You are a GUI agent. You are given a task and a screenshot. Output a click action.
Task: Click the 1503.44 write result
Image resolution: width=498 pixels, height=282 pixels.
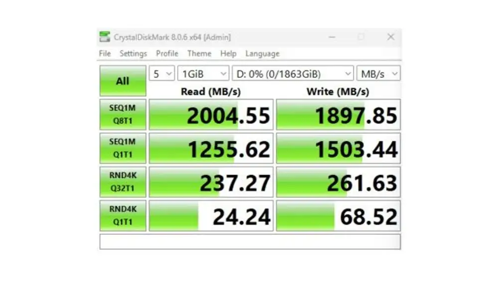pyautogui.click(x=338, y=148)
